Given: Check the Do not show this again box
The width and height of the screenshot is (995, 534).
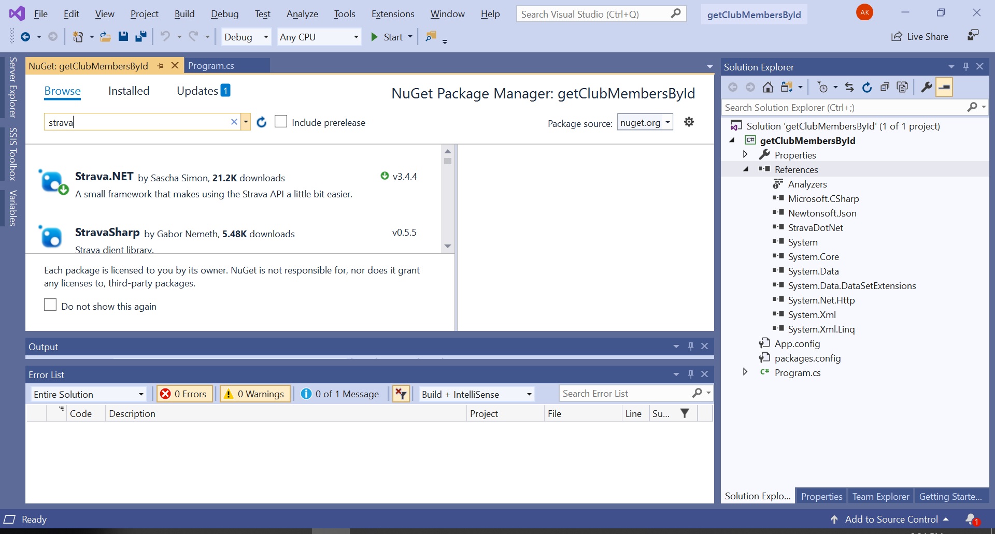Looking at the screenshot, I should tap(50, 305).
